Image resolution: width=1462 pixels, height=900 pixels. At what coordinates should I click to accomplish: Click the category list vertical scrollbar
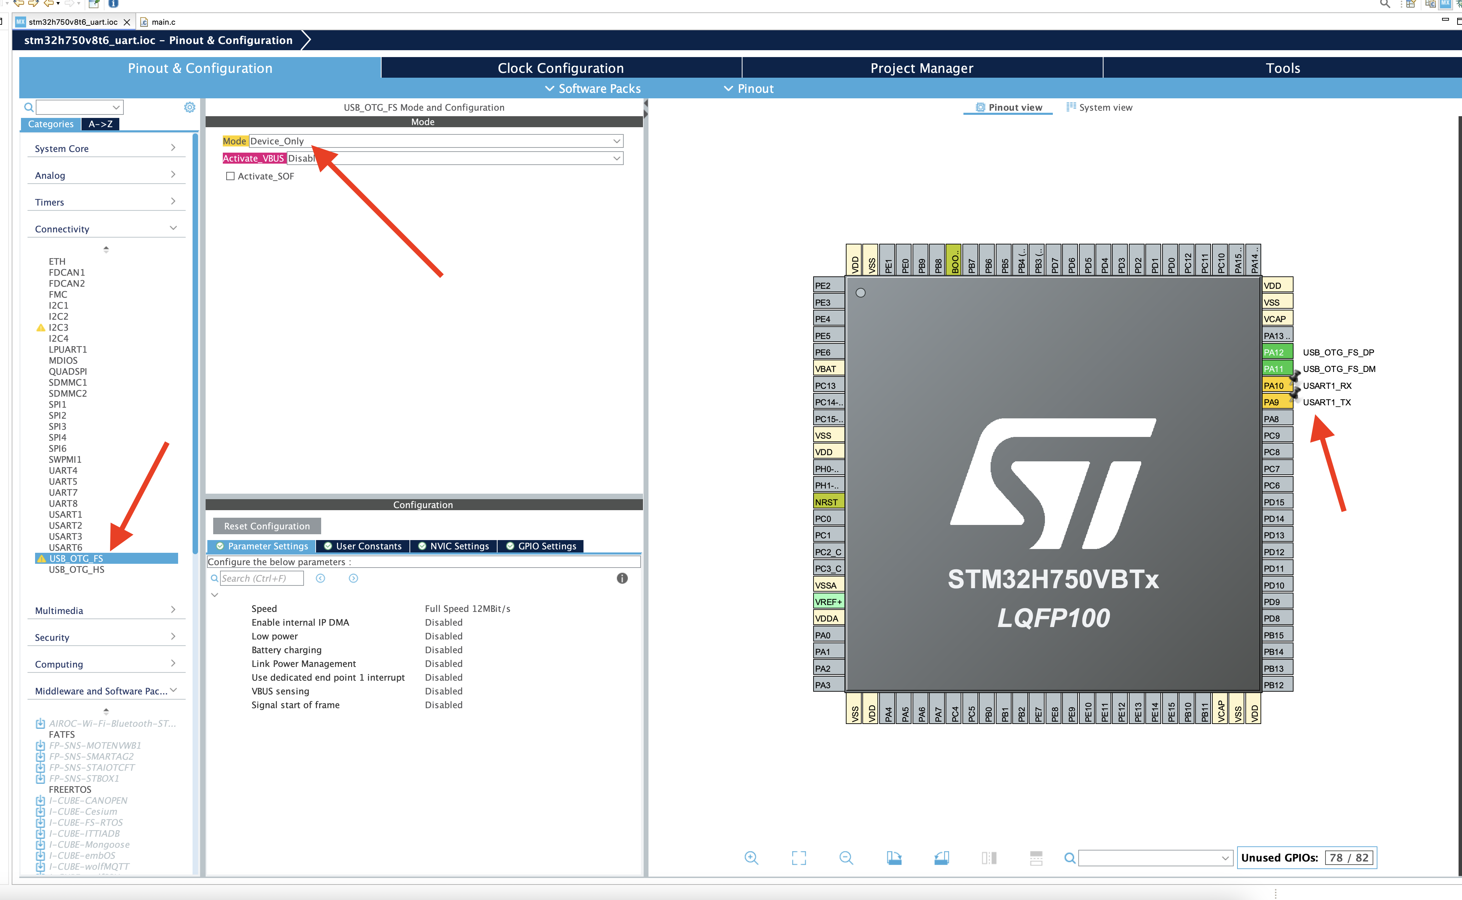click(195, 343)
